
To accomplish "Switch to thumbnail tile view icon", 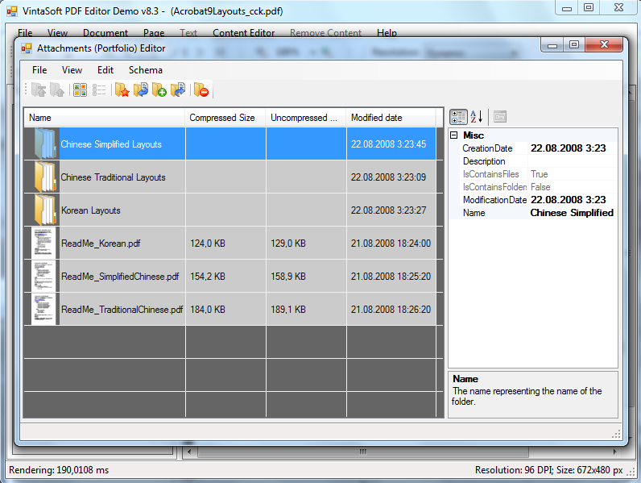I will [x=81, y=90].
